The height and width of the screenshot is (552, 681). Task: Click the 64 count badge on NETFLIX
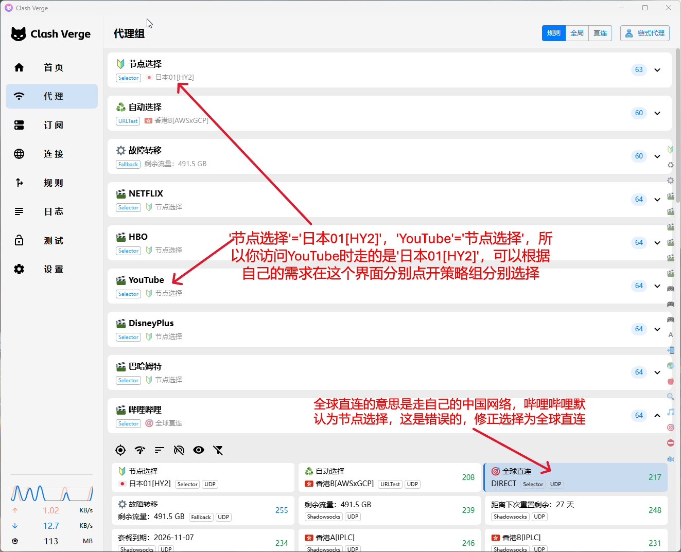point(639,199)
